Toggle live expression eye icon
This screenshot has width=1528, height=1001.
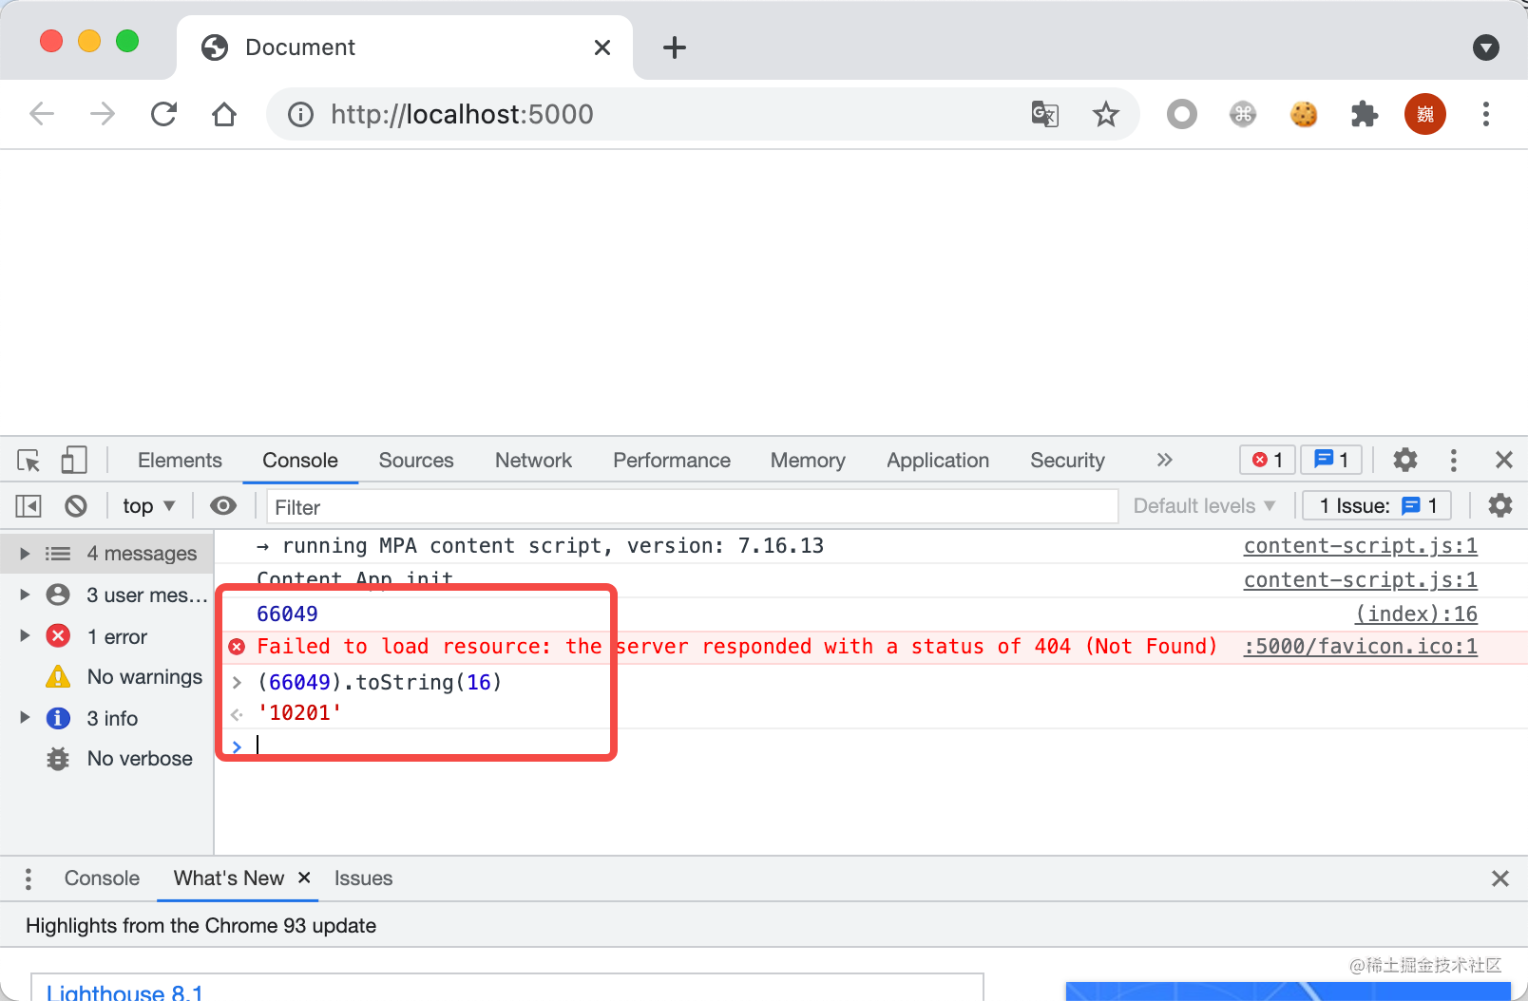tap(223, 506)
